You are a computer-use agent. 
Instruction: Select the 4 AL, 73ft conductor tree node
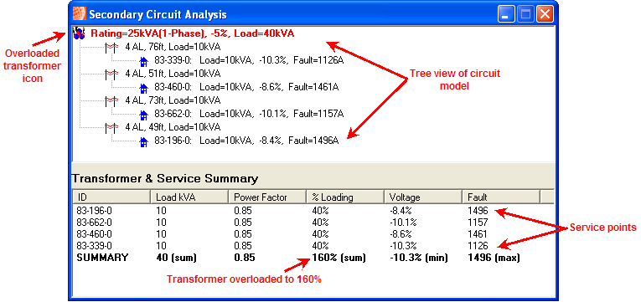point(173,100)
